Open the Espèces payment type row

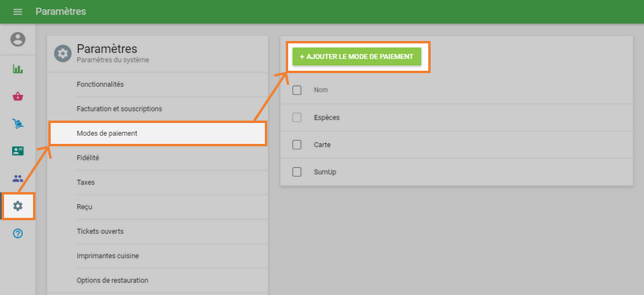[456, 117]
